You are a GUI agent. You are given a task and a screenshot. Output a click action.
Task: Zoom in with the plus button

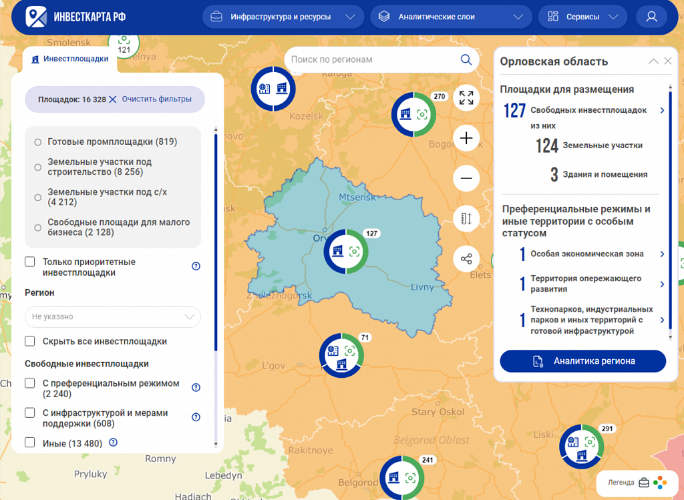pos(466,138)
